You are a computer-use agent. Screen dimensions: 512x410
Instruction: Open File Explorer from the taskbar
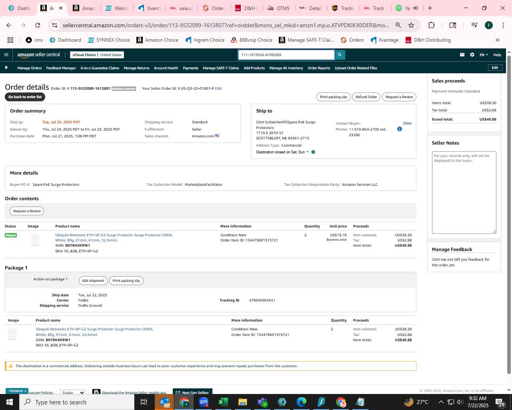(243, 402)
